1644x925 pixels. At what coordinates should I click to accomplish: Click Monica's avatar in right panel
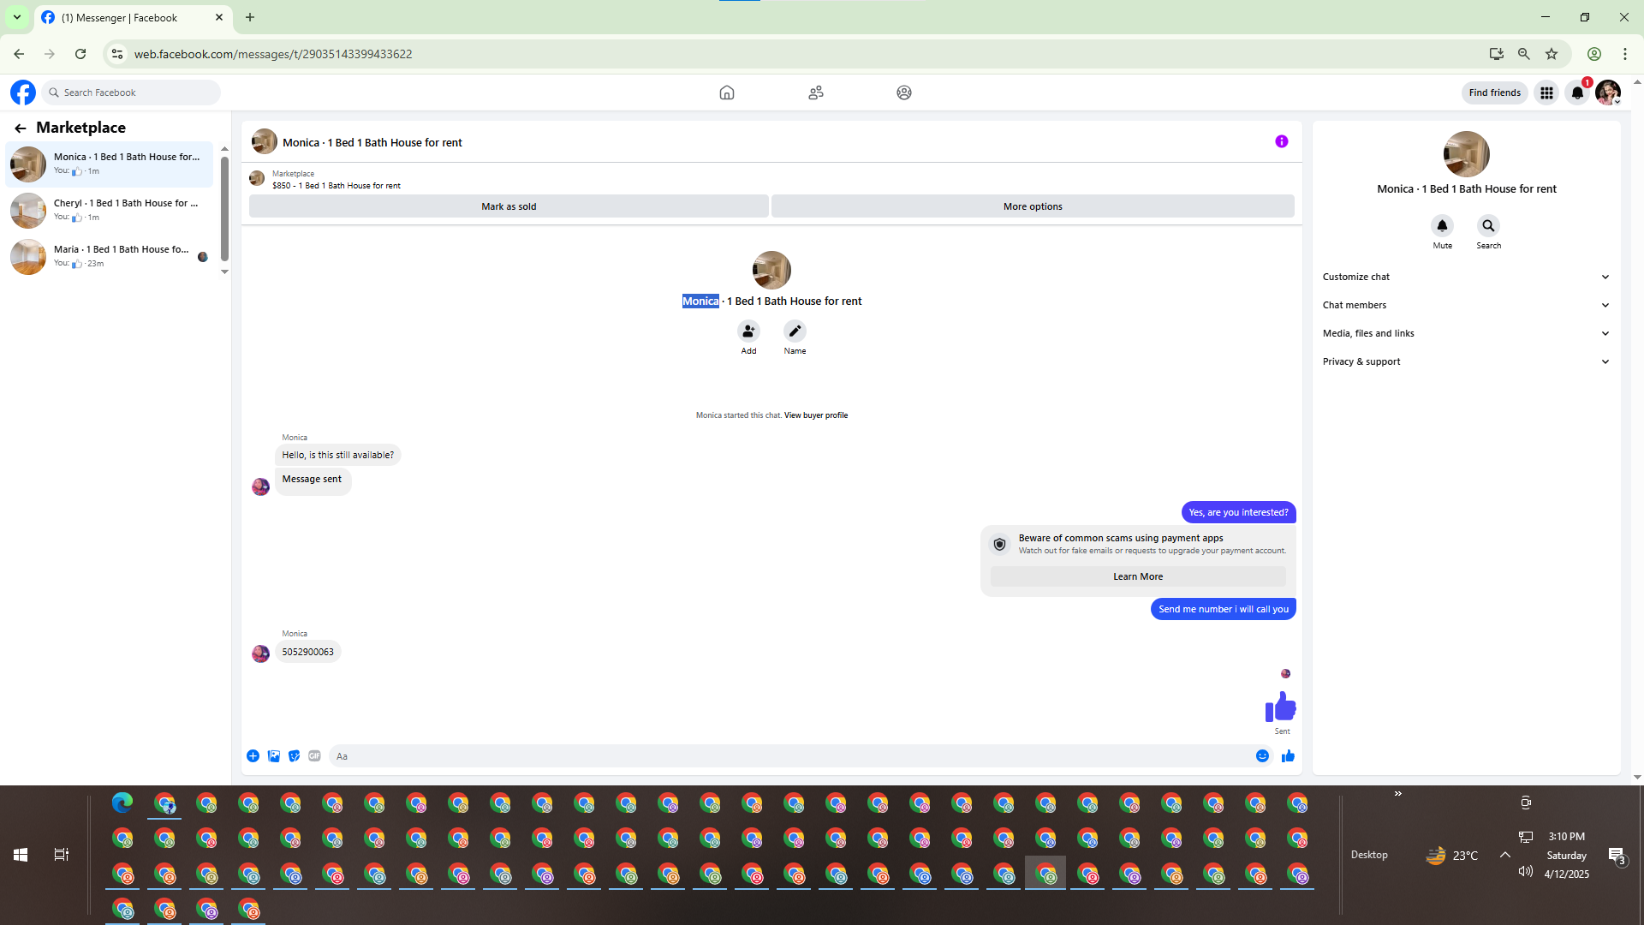tap(1467, 154)
